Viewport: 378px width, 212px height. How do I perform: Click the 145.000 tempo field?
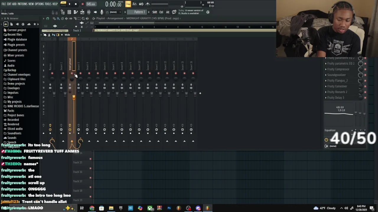pos(91,4)
